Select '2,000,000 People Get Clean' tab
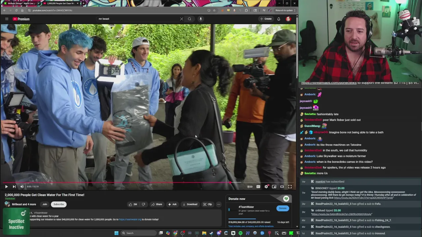 click(61, 3)
